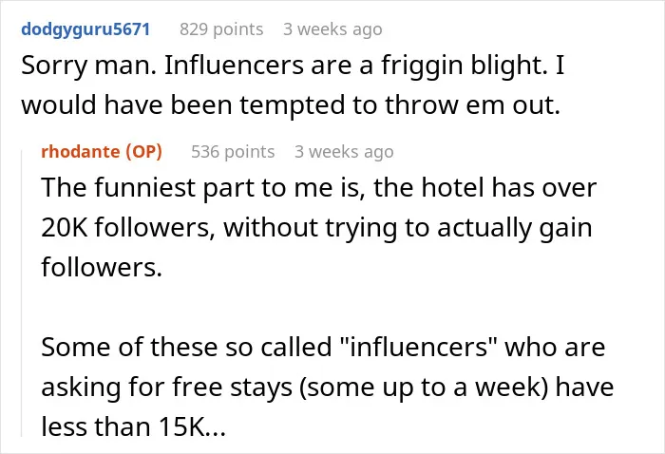Click the line starting with '20K followers, without'

click(x=316, y=228)
